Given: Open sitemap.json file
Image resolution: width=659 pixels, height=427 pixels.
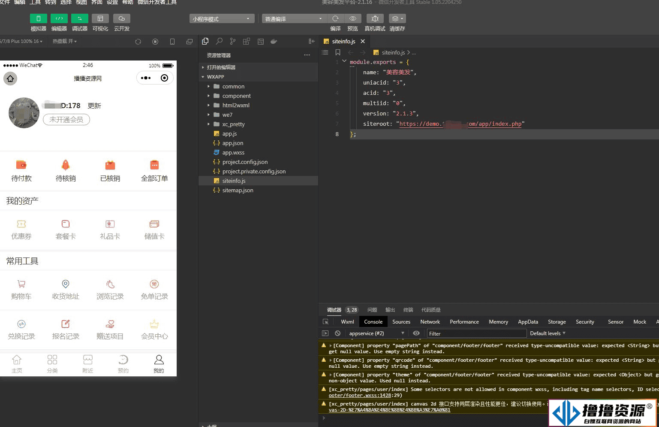Looking at the screenshot, I should 259,190.
